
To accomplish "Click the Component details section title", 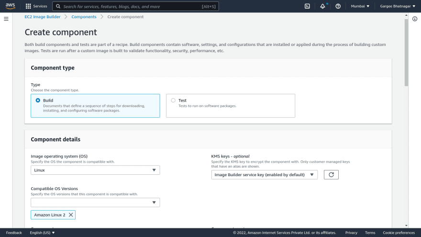I will pos(55,139).
